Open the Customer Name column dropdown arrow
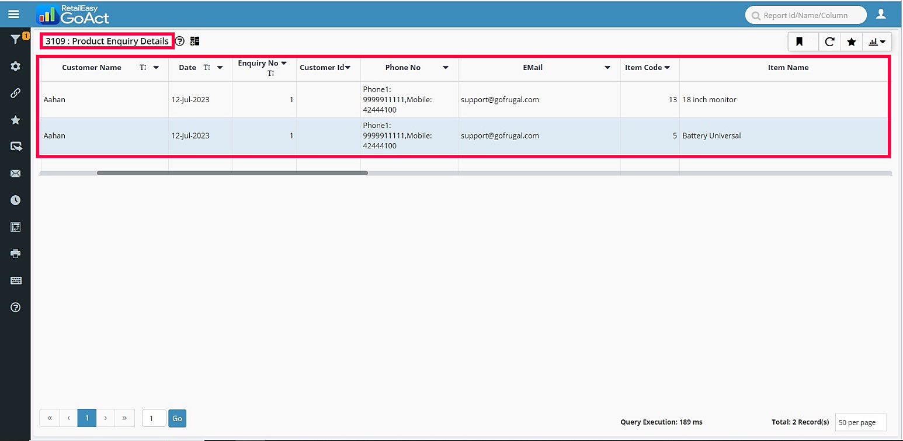 pos(156,68)
